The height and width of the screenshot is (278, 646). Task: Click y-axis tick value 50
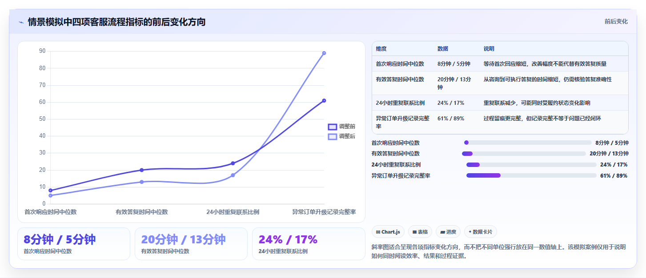[42, 119]
